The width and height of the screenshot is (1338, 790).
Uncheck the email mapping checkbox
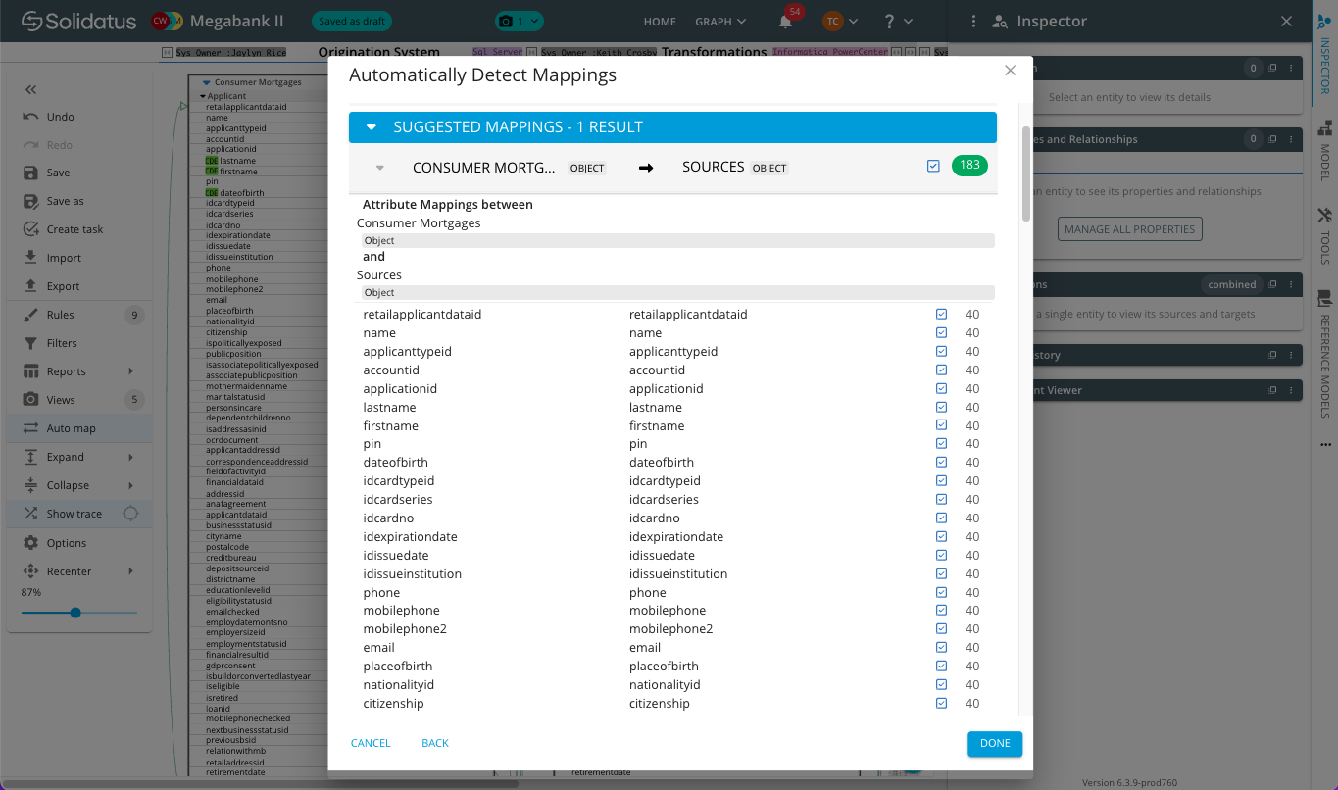(941, 647)
